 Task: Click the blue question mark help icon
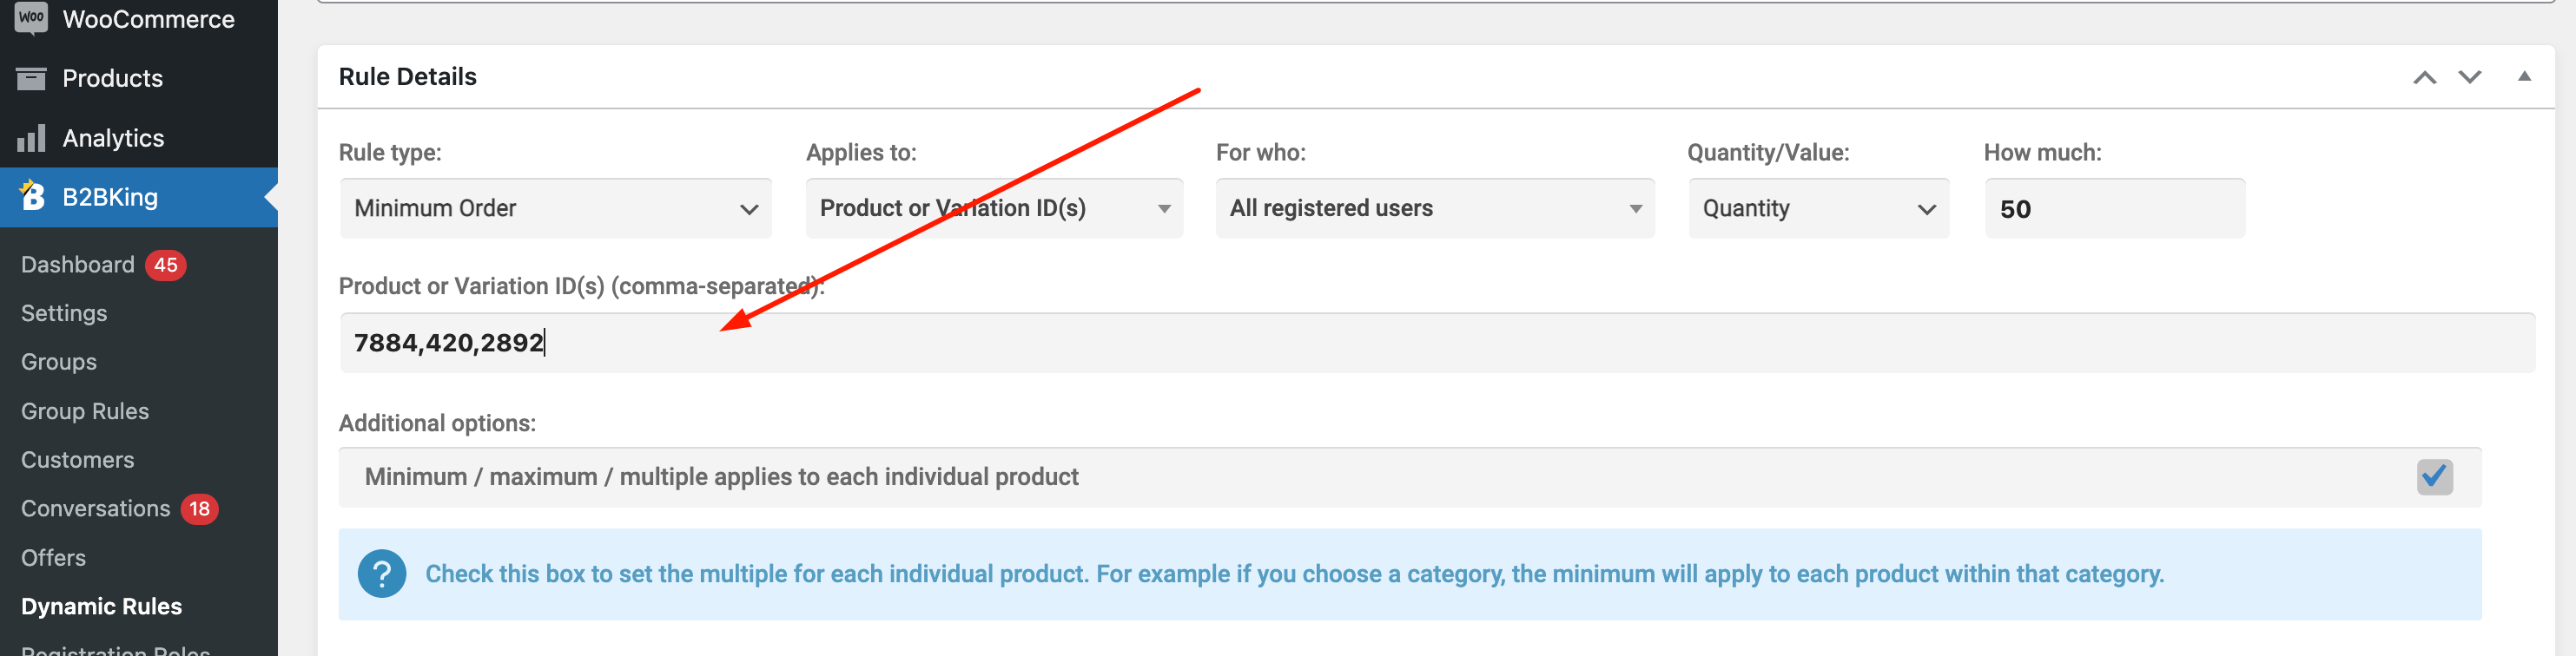(x=381, y=574)
